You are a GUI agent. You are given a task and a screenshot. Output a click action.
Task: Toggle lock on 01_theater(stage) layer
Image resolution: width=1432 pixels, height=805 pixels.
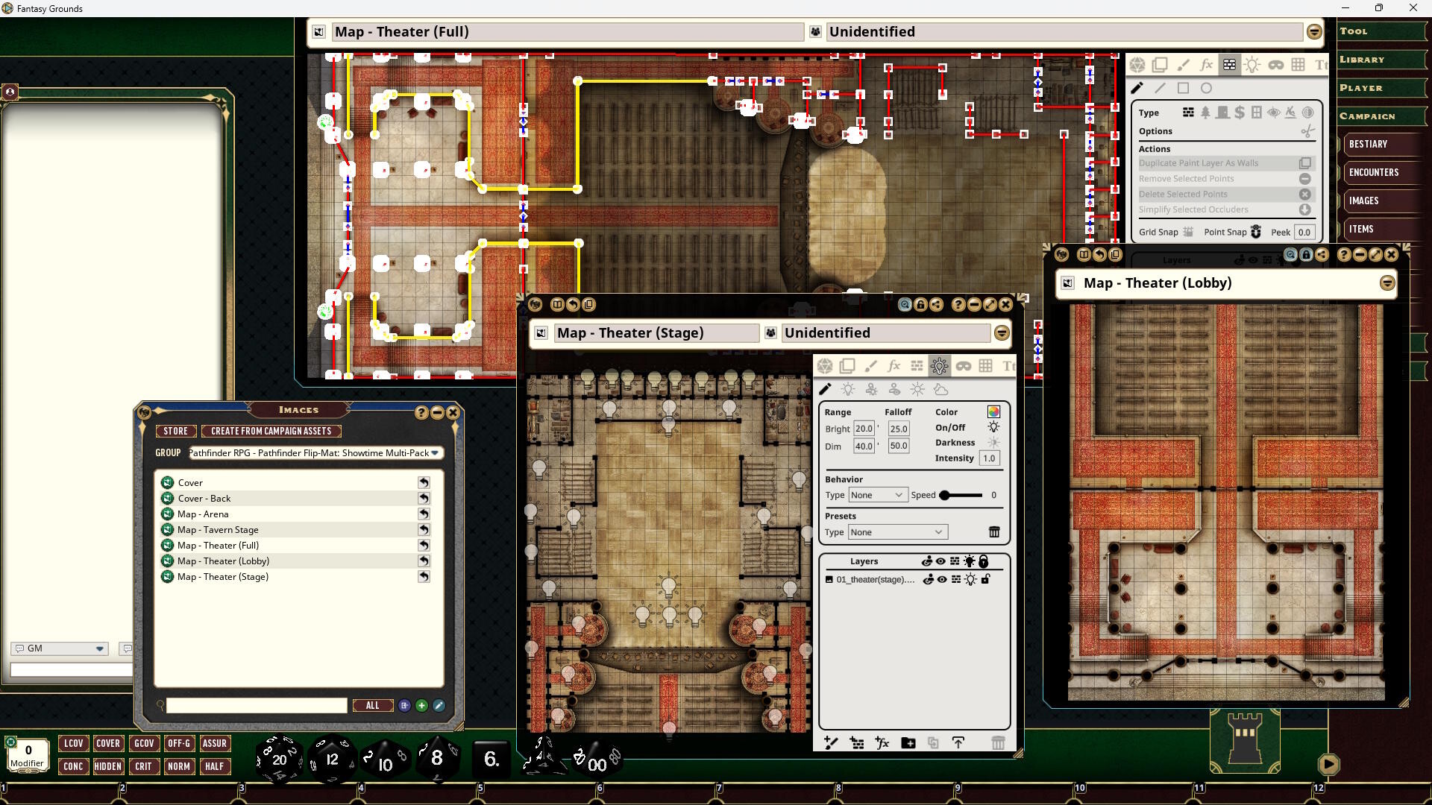985,579
